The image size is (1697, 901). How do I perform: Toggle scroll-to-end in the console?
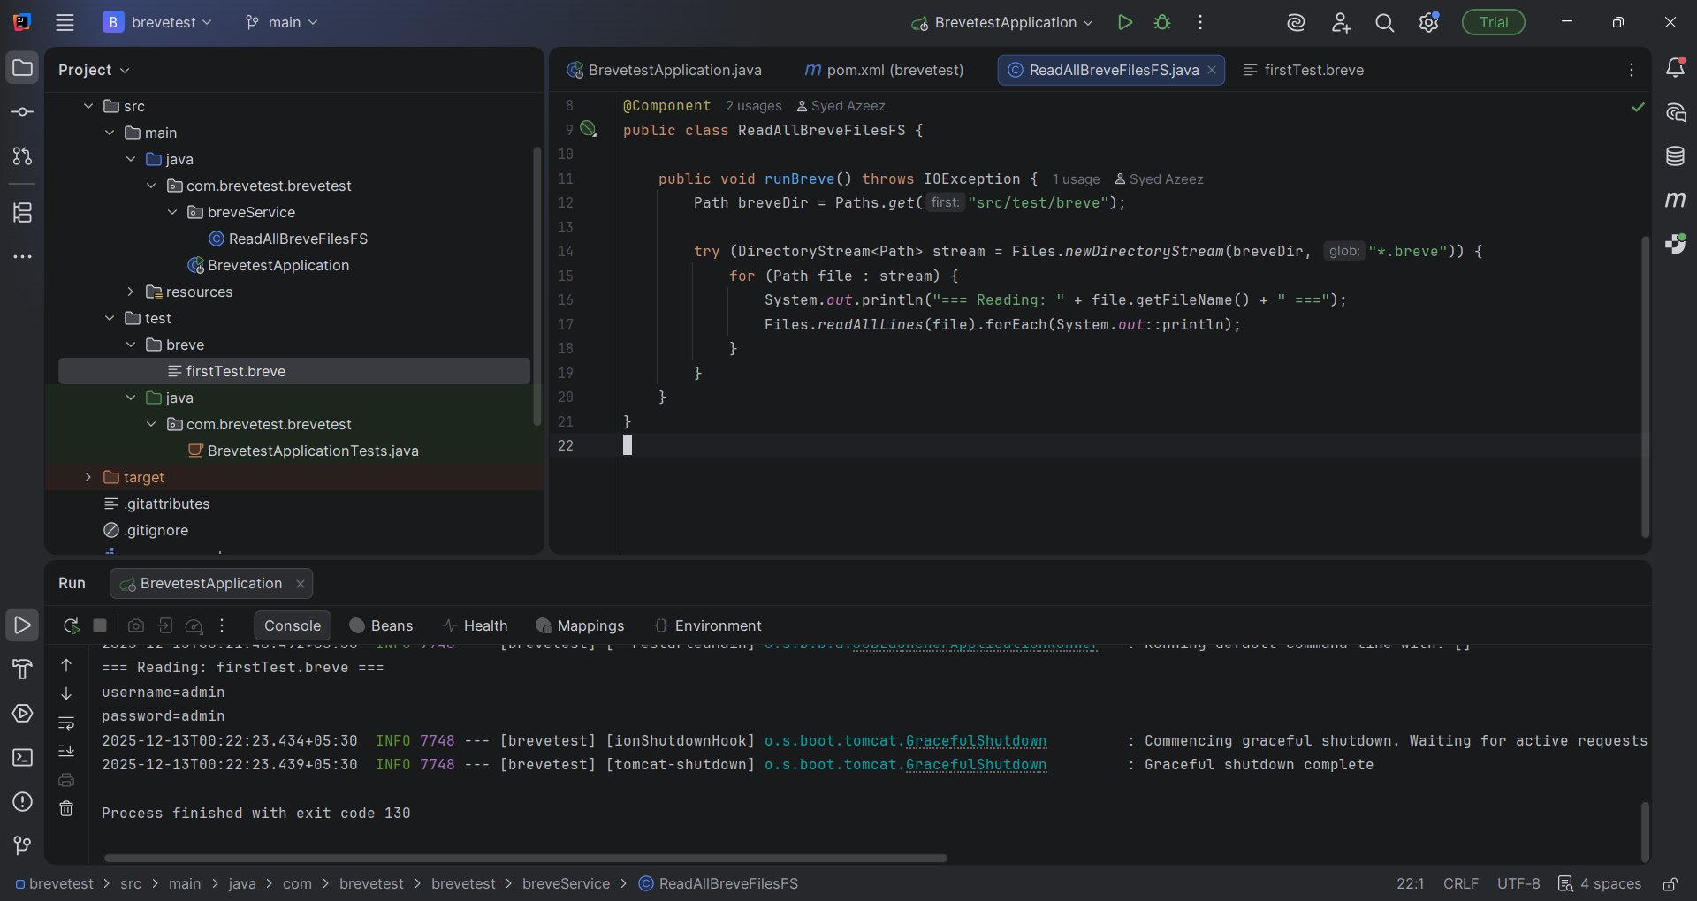point(66,751)
